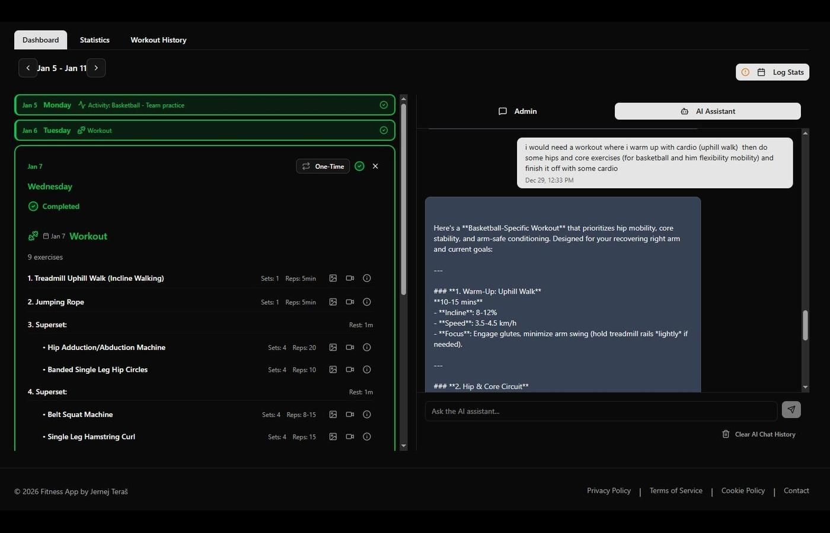Play video for Jumping Rope exercise
The image size is (830, 533).
350,302
